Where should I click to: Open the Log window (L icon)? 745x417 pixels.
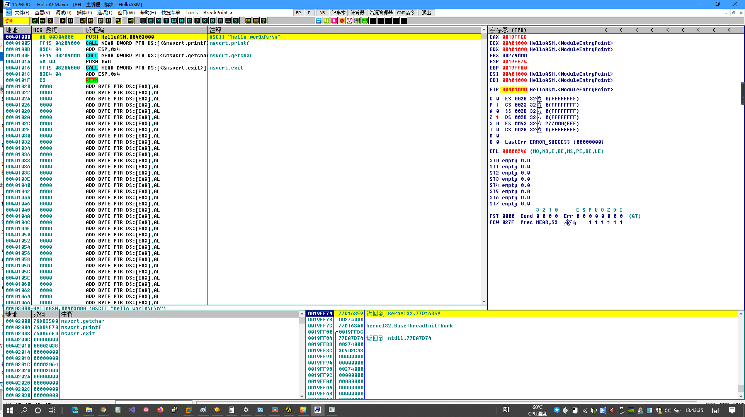click(x=143, y=21)
